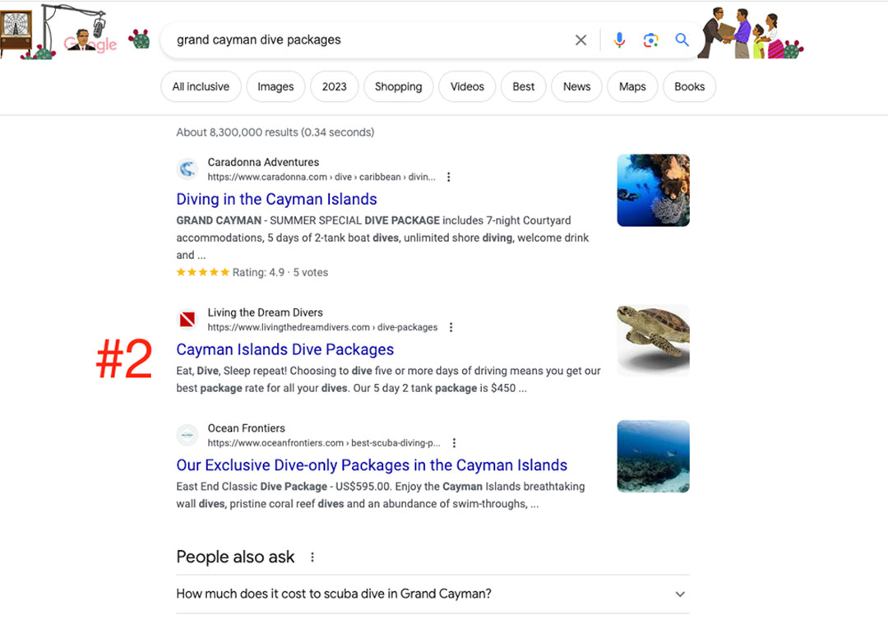Screen dimensions: 888x624
Task: Switch to Images results
Action: click(275, 86)
